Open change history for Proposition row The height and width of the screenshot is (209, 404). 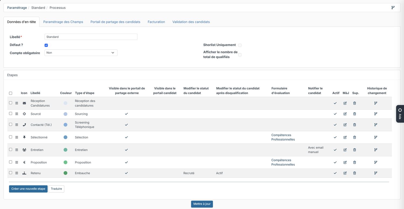click(x=376, y=162)
